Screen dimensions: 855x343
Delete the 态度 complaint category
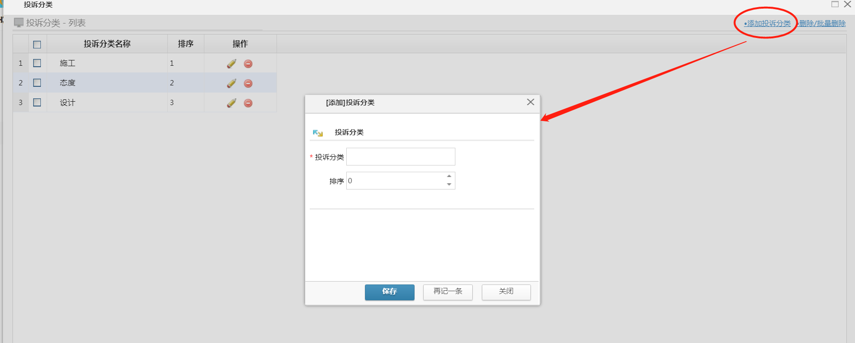point(248,83)
